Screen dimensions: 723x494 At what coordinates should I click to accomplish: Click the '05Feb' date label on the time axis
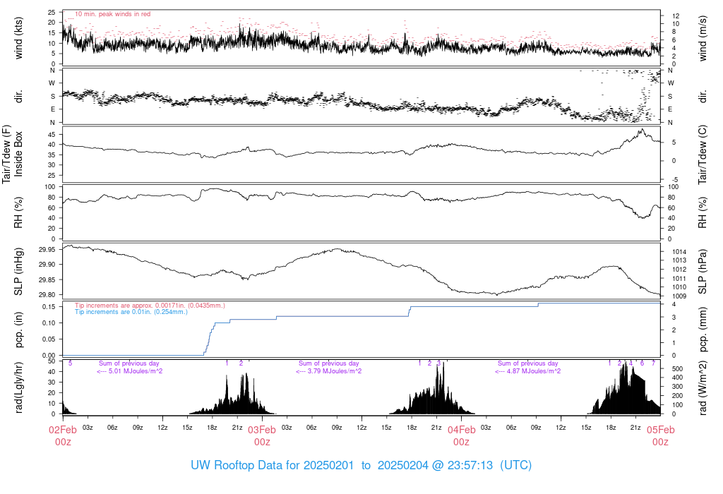[660, 430]
